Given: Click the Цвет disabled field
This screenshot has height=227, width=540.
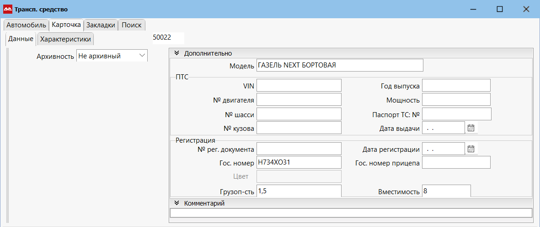Looking at the screenshot, I should 299,176.
